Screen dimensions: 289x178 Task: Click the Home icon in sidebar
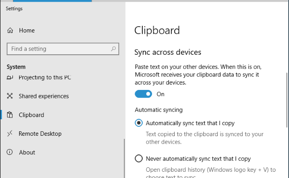[10, 31]
